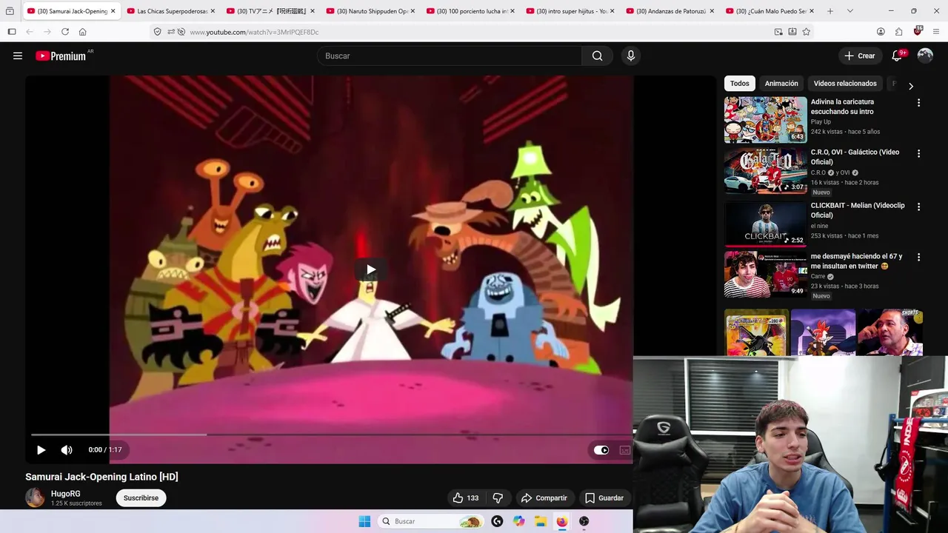Open File Explorer from taskbar
This screenshot has height=533, width=948.
pyautogui.click(x=541, y=521)
